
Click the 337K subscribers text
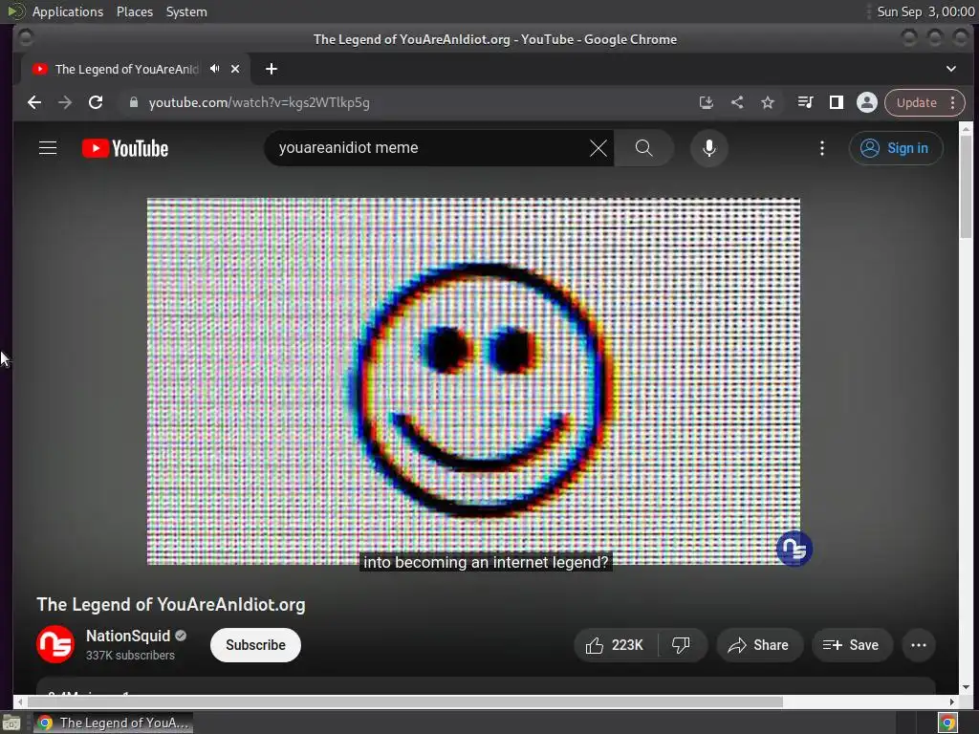(x=130, y=656)
